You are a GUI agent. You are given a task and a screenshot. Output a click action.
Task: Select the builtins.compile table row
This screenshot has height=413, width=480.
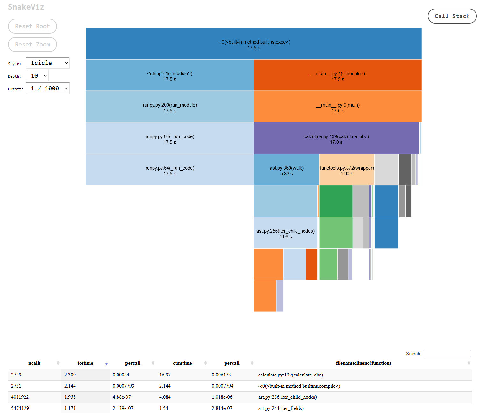(x=240, y=386)
